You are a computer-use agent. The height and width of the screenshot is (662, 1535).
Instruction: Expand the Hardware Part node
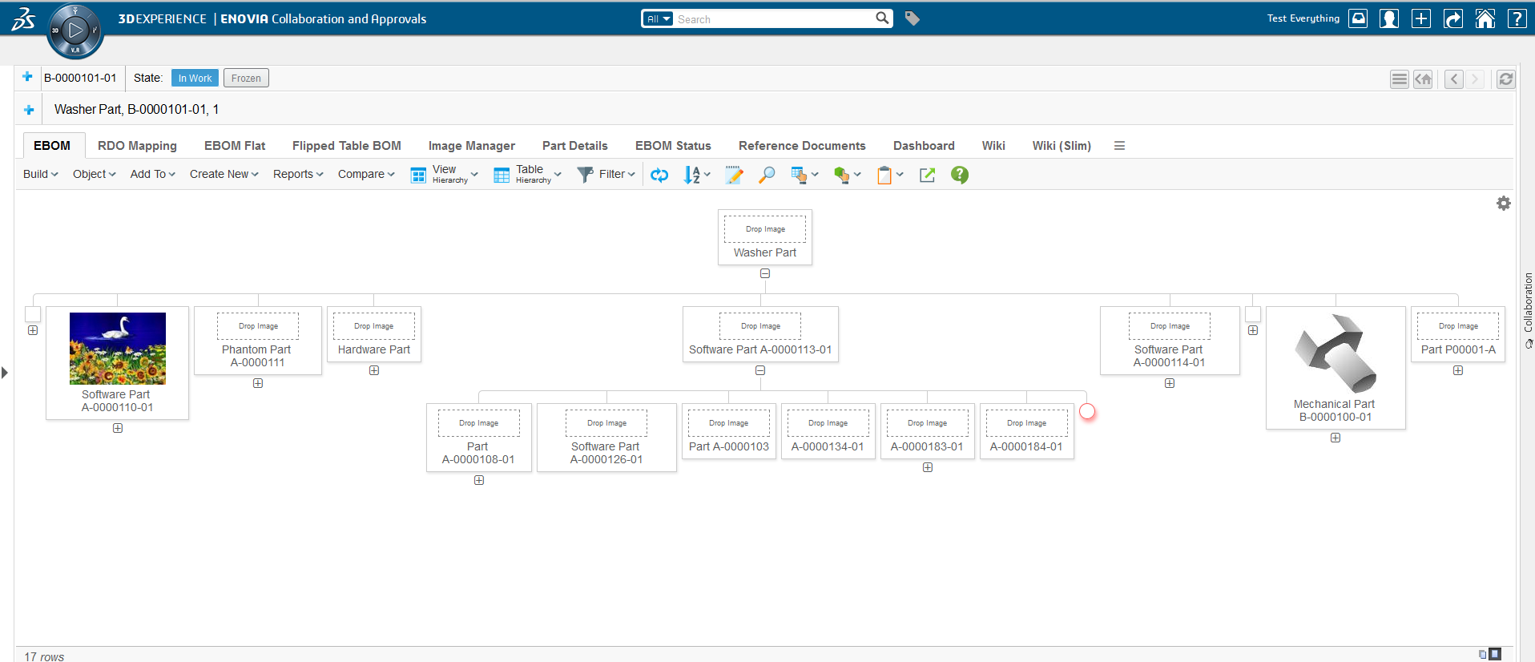pos(374,370)
